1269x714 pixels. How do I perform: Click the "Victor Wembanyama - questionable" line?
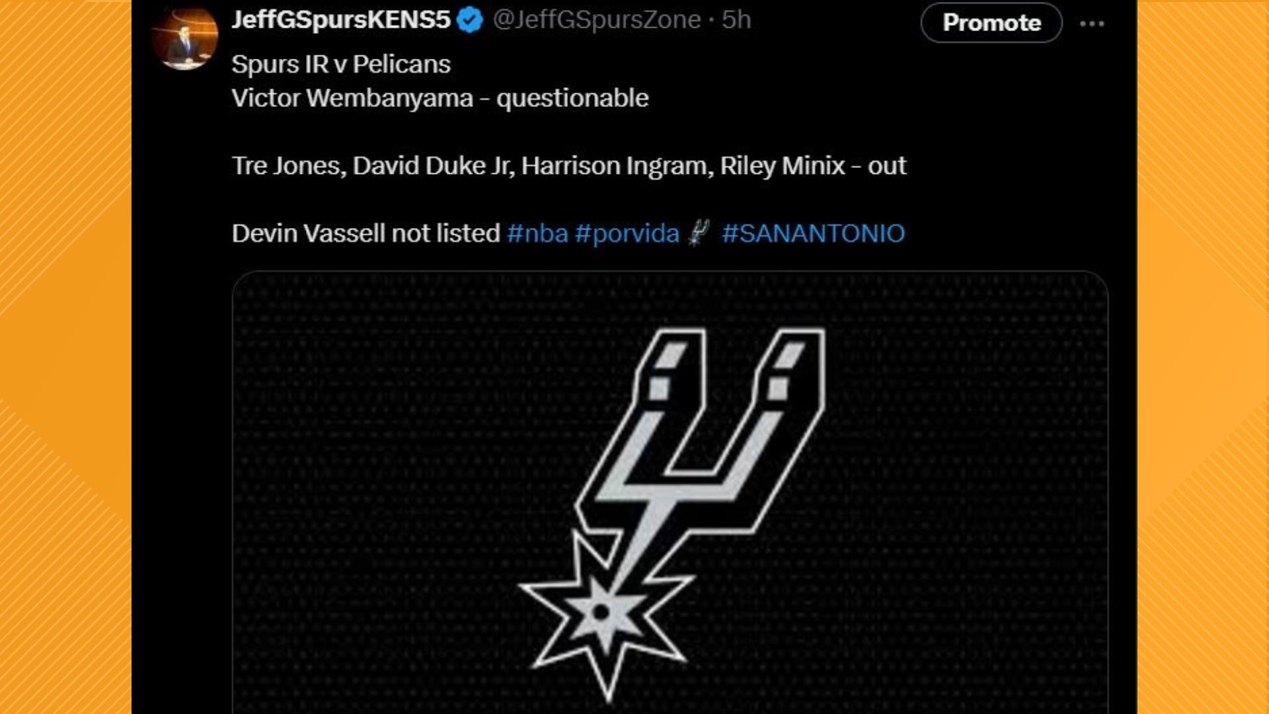pyautogui.click(x=440, y=98)
